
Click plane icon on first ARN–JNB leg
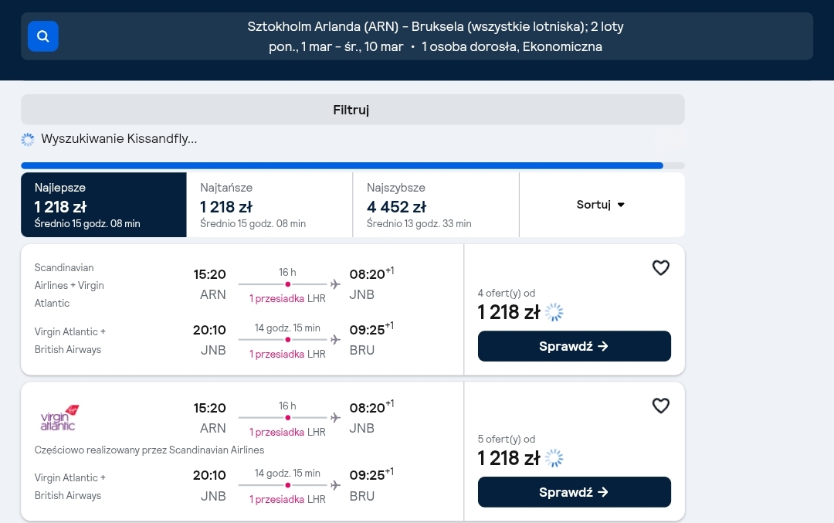click(x=335, y=284)
